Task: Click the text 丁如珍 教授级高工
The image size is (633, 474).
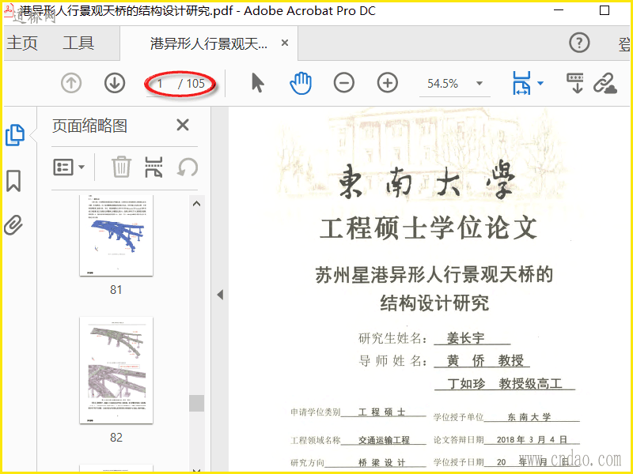Action: point(505,383)
